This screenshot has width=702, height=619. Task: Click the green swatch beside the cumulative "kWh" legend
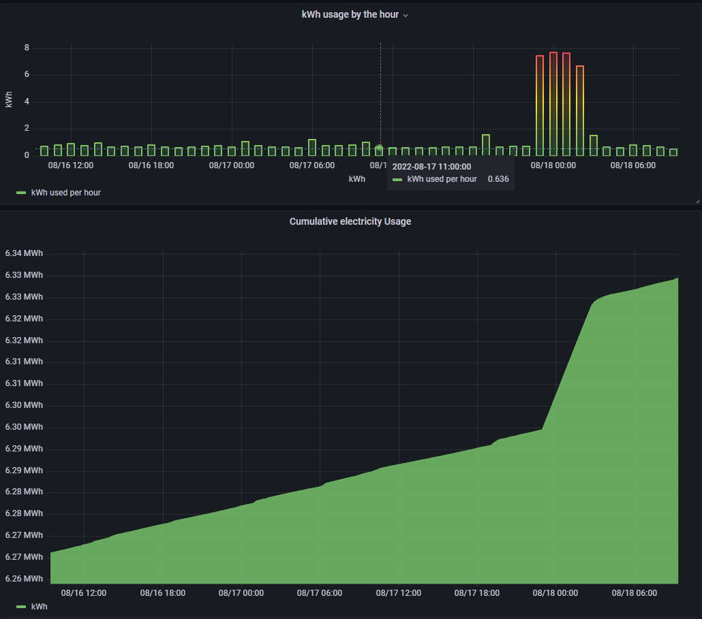tap(21, 606)
